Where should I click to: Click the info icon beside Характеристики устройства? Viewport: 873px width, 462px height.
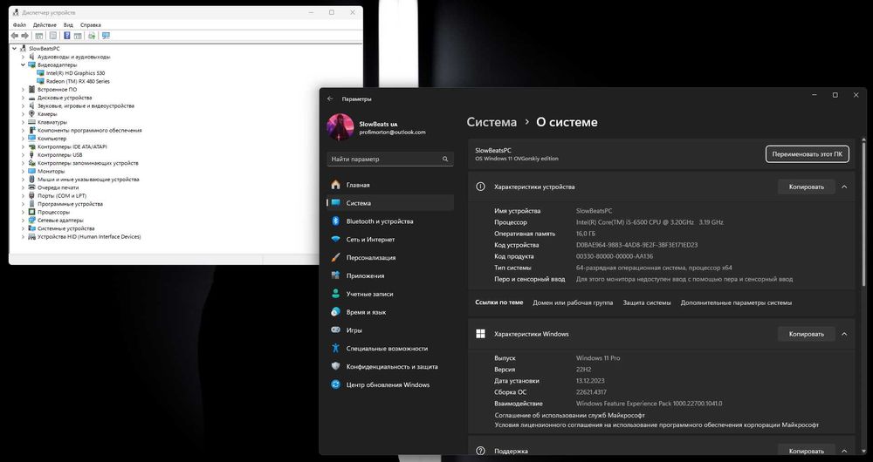[480, 187]
